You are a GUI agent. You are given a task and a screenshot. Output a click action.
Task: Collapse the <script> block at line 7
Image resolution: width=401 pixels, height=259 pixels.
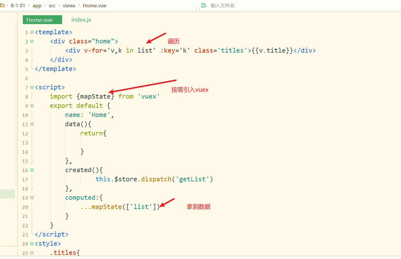click(x=32, y=87)
